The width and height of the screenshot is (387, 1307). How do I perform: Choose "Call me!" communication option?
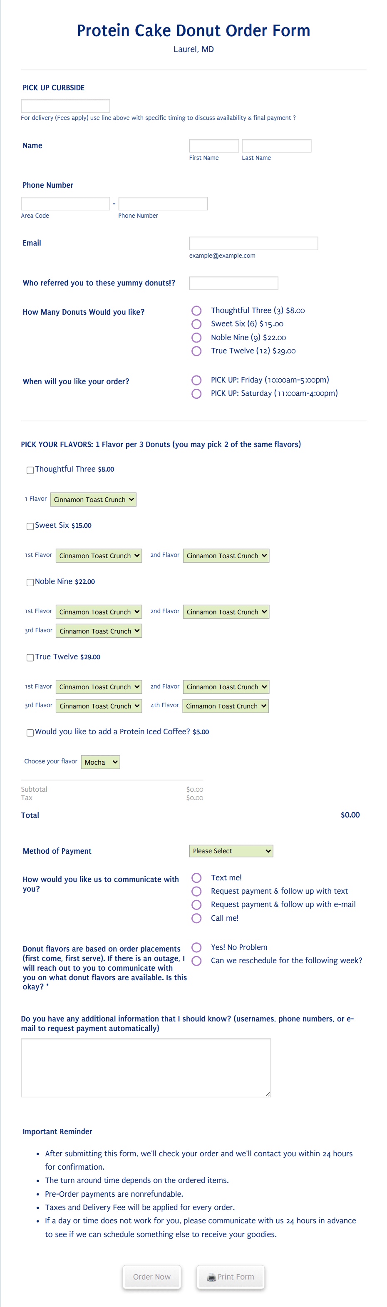click(197, 918)
